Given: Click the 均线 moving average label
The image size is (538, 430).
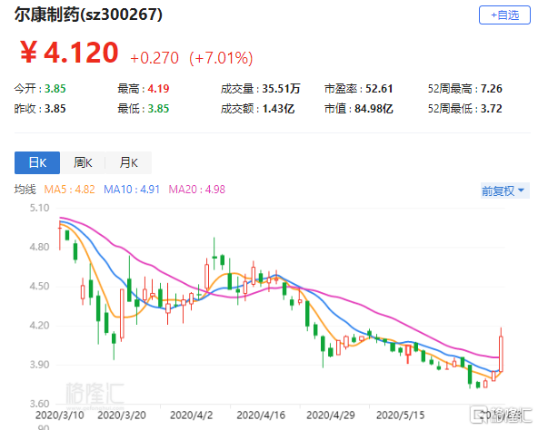Looking at the screenshot, I should coord(25,190).
